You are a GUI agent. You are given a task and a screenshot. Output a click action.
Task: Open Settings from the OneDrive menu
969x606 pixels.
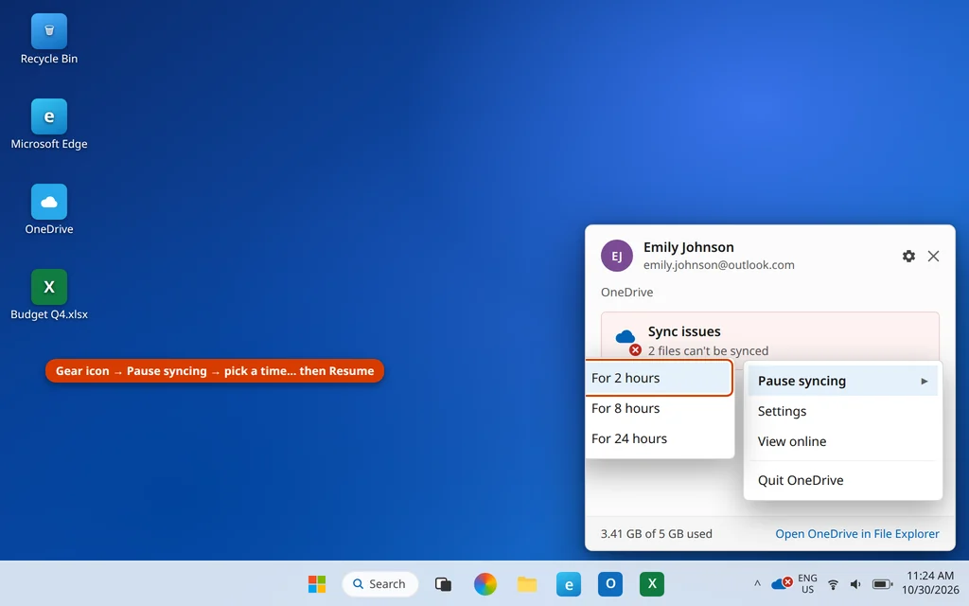point(843,411)
